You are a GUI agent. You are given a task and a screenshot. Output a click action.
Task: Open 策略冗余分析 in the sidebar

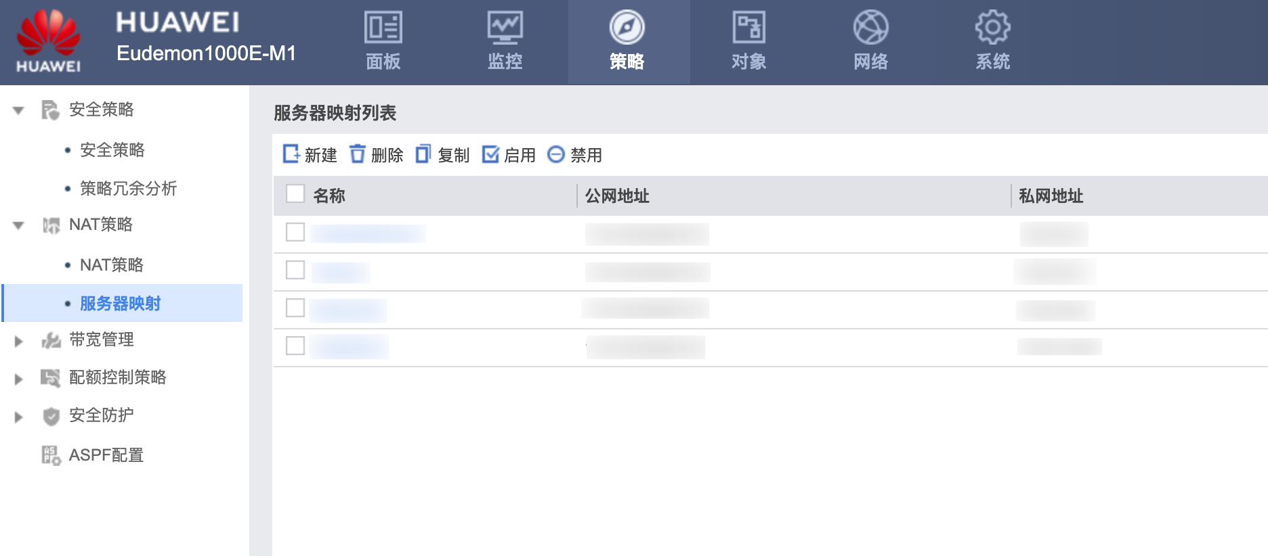point(128,188)
